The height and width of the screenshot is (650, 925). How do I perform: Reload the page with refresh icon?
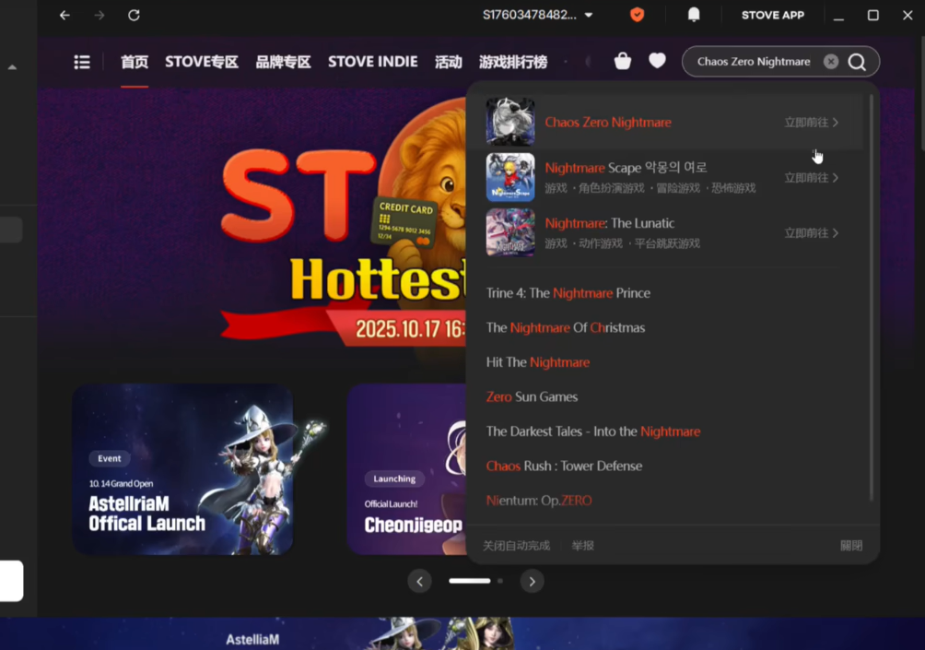click(x=134, y=16)
